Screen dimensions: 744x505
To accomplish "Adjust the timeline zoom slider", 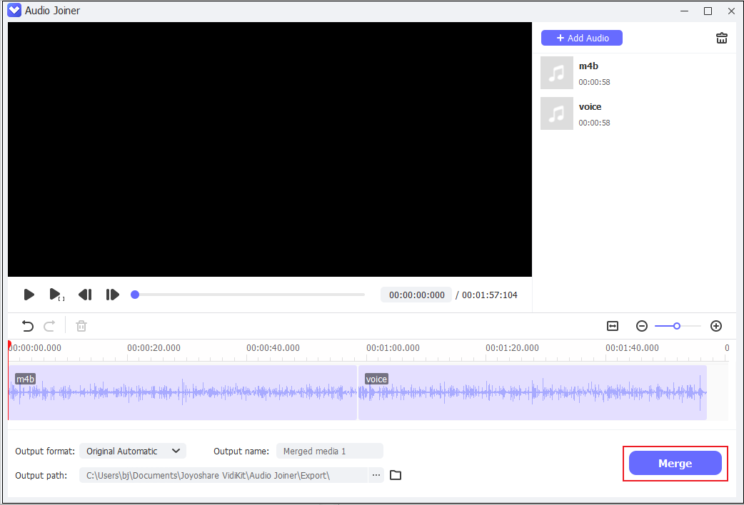I will click(677, 326).
